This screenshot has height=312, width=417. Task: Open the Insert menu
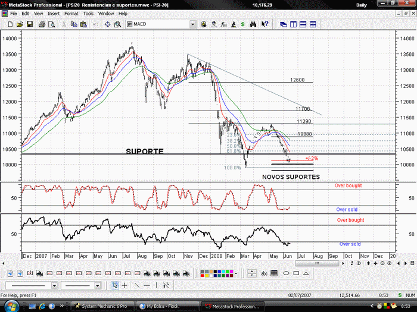(54, 14)
